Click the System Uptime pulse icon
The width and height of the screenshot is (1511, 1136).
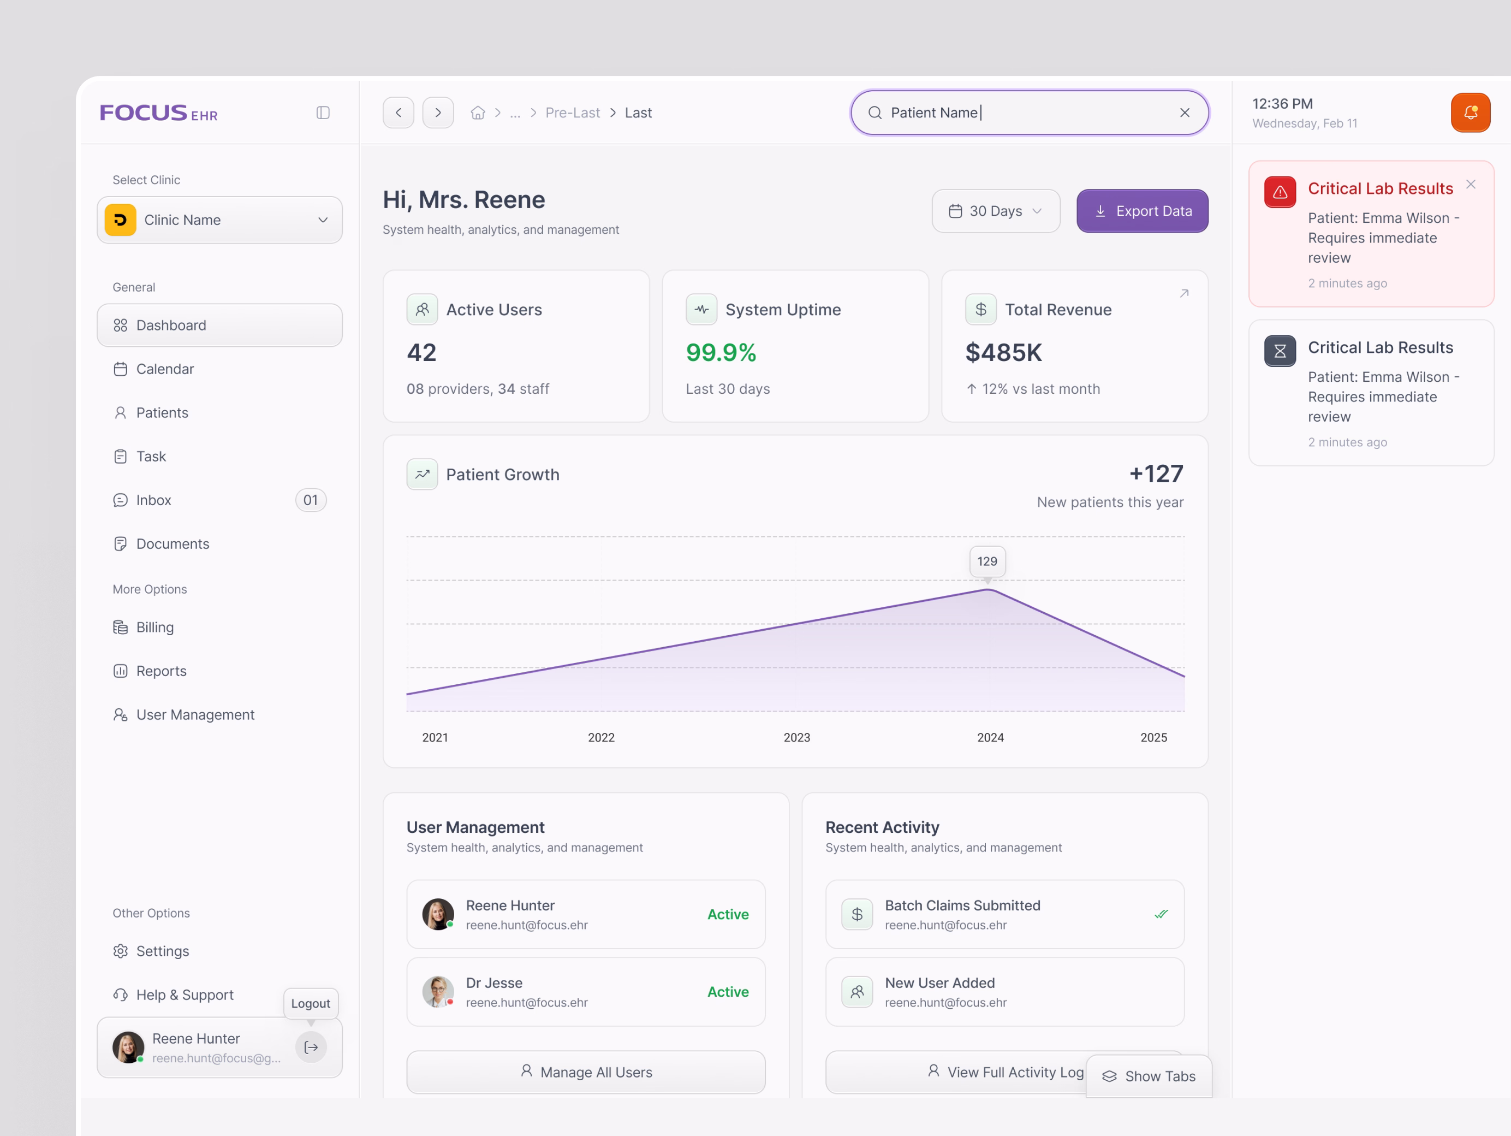(701, 310)
